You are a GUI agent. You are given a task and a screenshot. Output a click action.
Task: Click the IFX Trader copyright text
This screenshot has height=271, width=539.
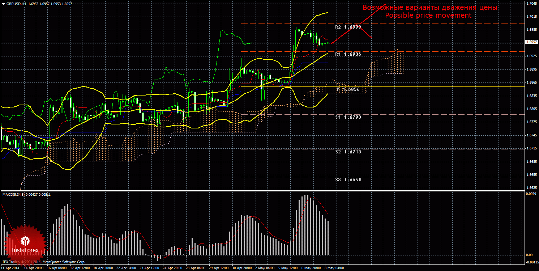pos(43,262)
